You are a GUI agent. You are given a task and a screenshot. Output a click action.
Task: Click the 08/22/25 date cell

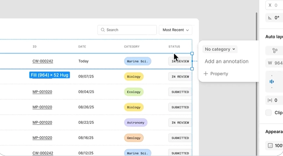[x=86, y=122]
